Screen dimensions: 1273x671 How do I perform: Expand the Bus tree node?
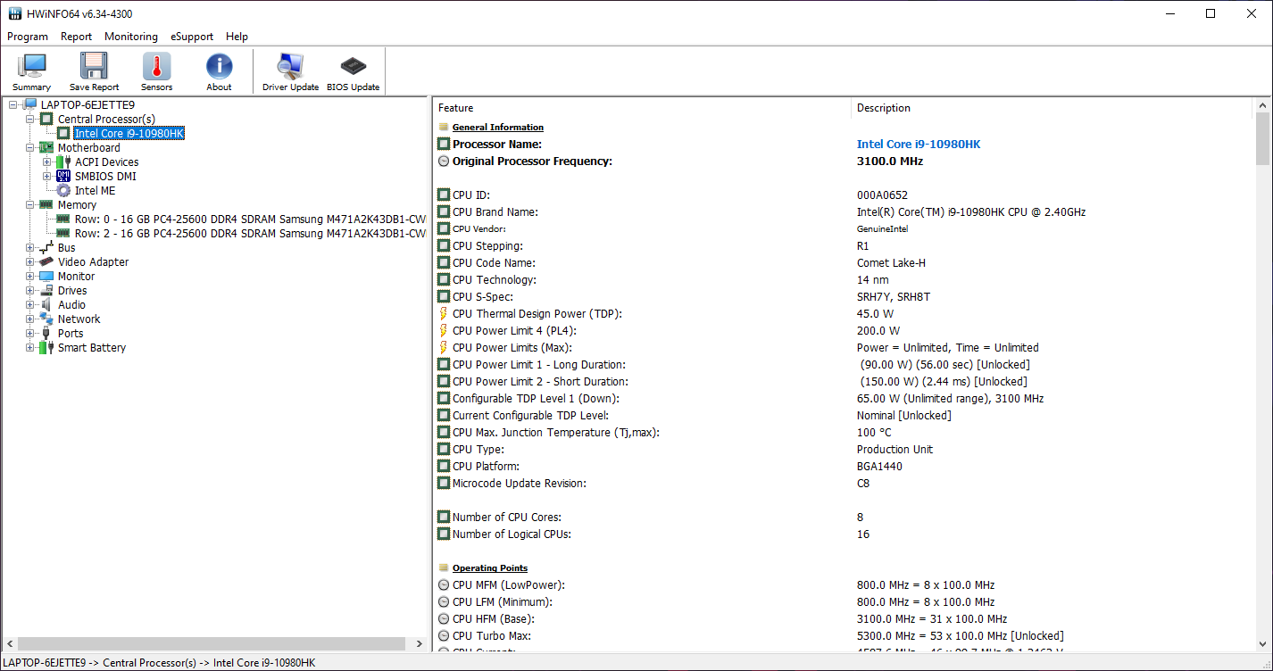30,248
